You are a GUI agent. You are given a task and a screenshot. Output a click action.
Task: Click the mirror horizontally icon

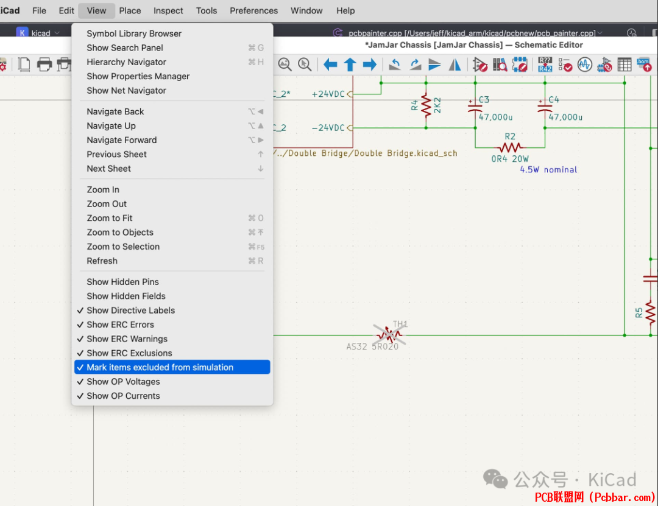click(x=455, y=65)
